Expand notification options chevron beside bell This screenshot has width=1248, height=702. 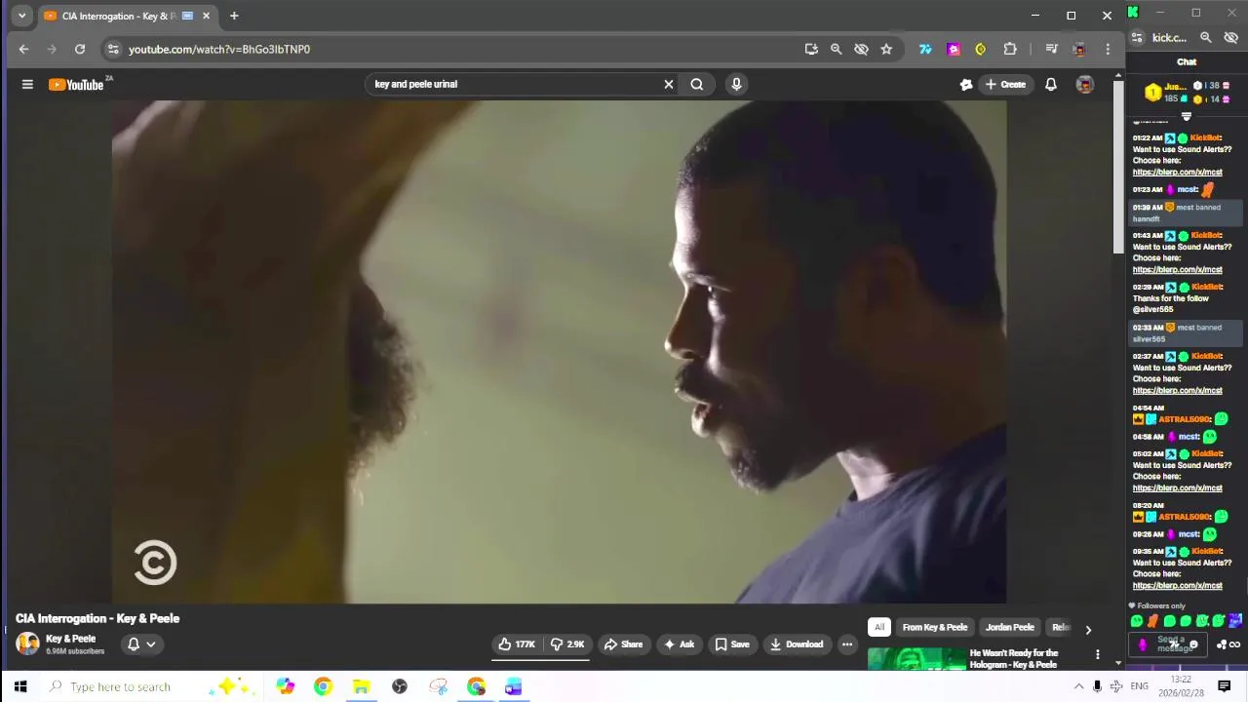[151, 644]
